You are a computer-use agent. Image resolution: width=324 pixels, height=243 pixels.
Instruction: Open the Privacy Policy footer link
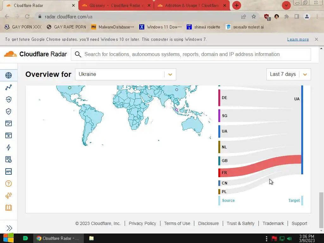click(x=142, y=223)
